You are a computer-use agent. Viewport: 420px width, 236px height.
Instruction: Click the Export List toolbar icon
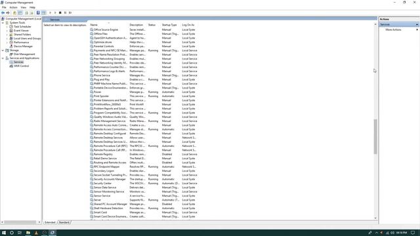pyautogui.click(x=31, y=13)
